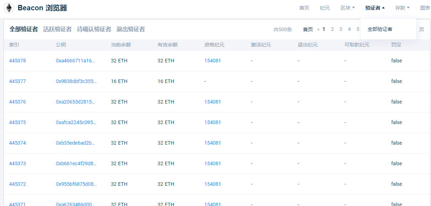Go to page 5 of validators

click(x=358, y=29)
